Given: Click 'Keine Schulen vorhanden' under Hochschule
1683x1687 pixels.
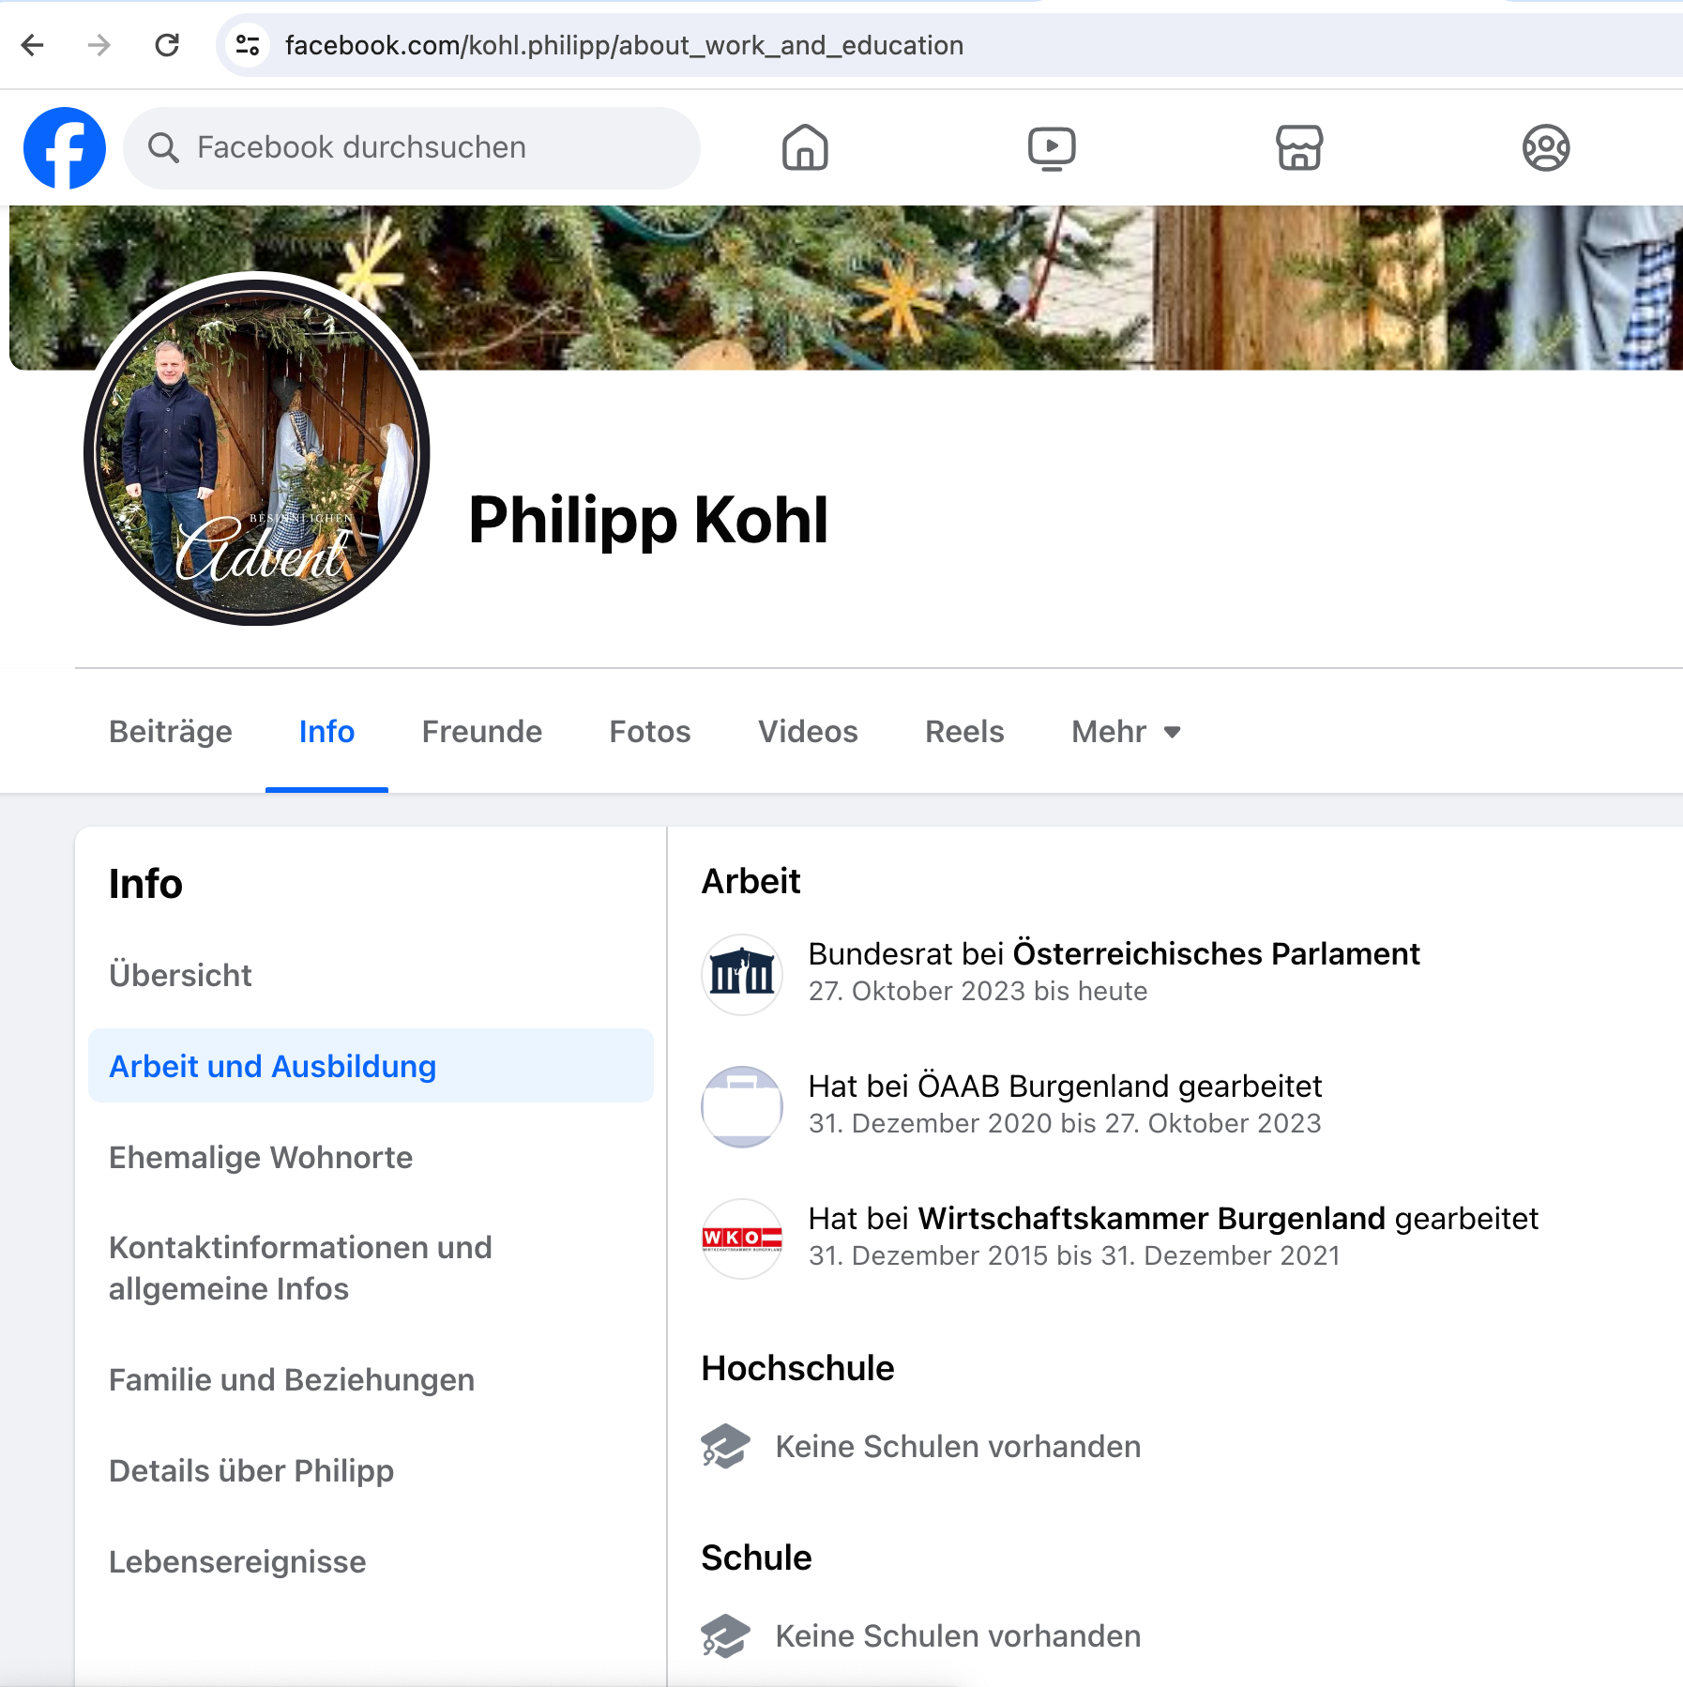Looking at the screenshot, I should tap(958, 1447).
